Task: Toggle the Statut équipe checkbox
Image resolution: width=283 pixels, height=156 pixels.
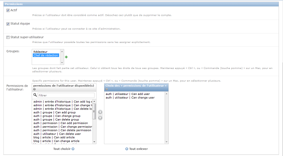Action: click(x=8, y=24)
